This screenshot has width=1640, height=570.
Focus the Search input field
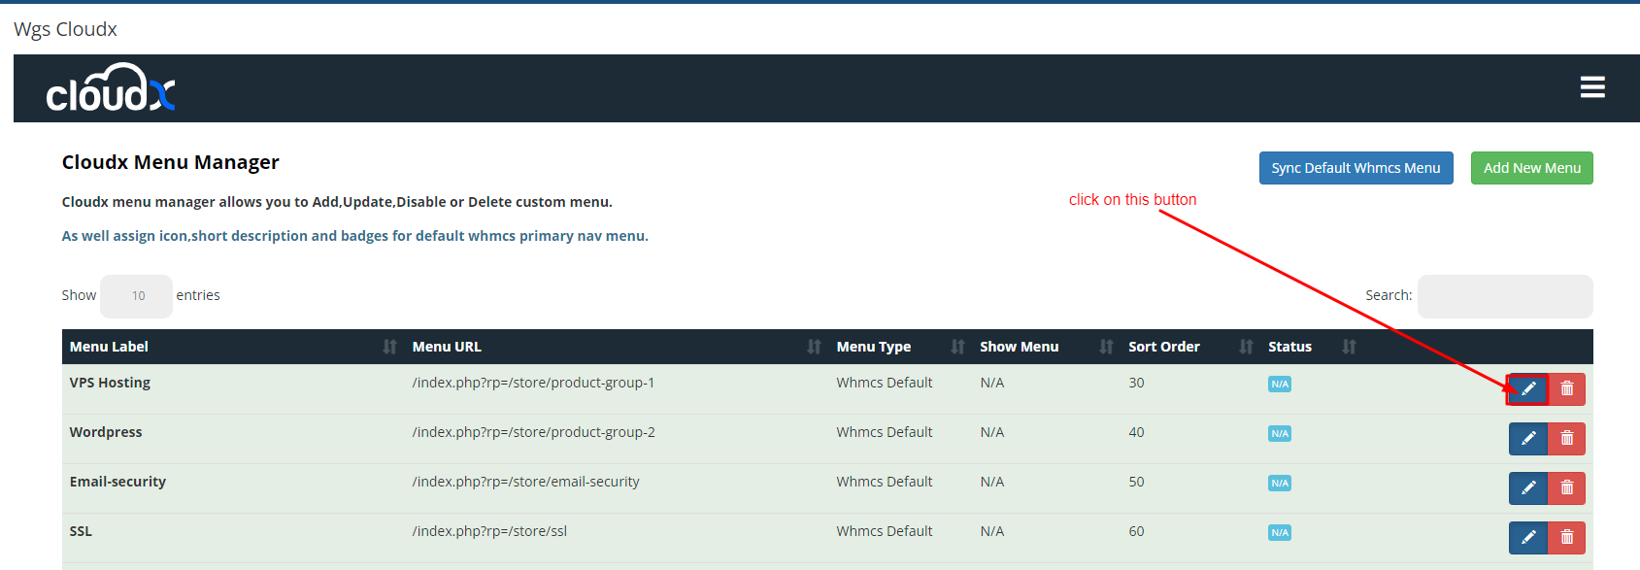(1504, 296)
